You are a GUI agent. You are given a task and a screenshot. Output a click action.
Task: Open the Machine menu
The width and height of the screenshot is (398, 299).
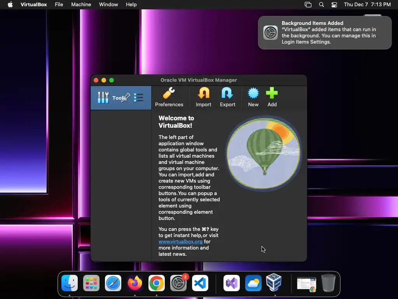click(81, 4)
